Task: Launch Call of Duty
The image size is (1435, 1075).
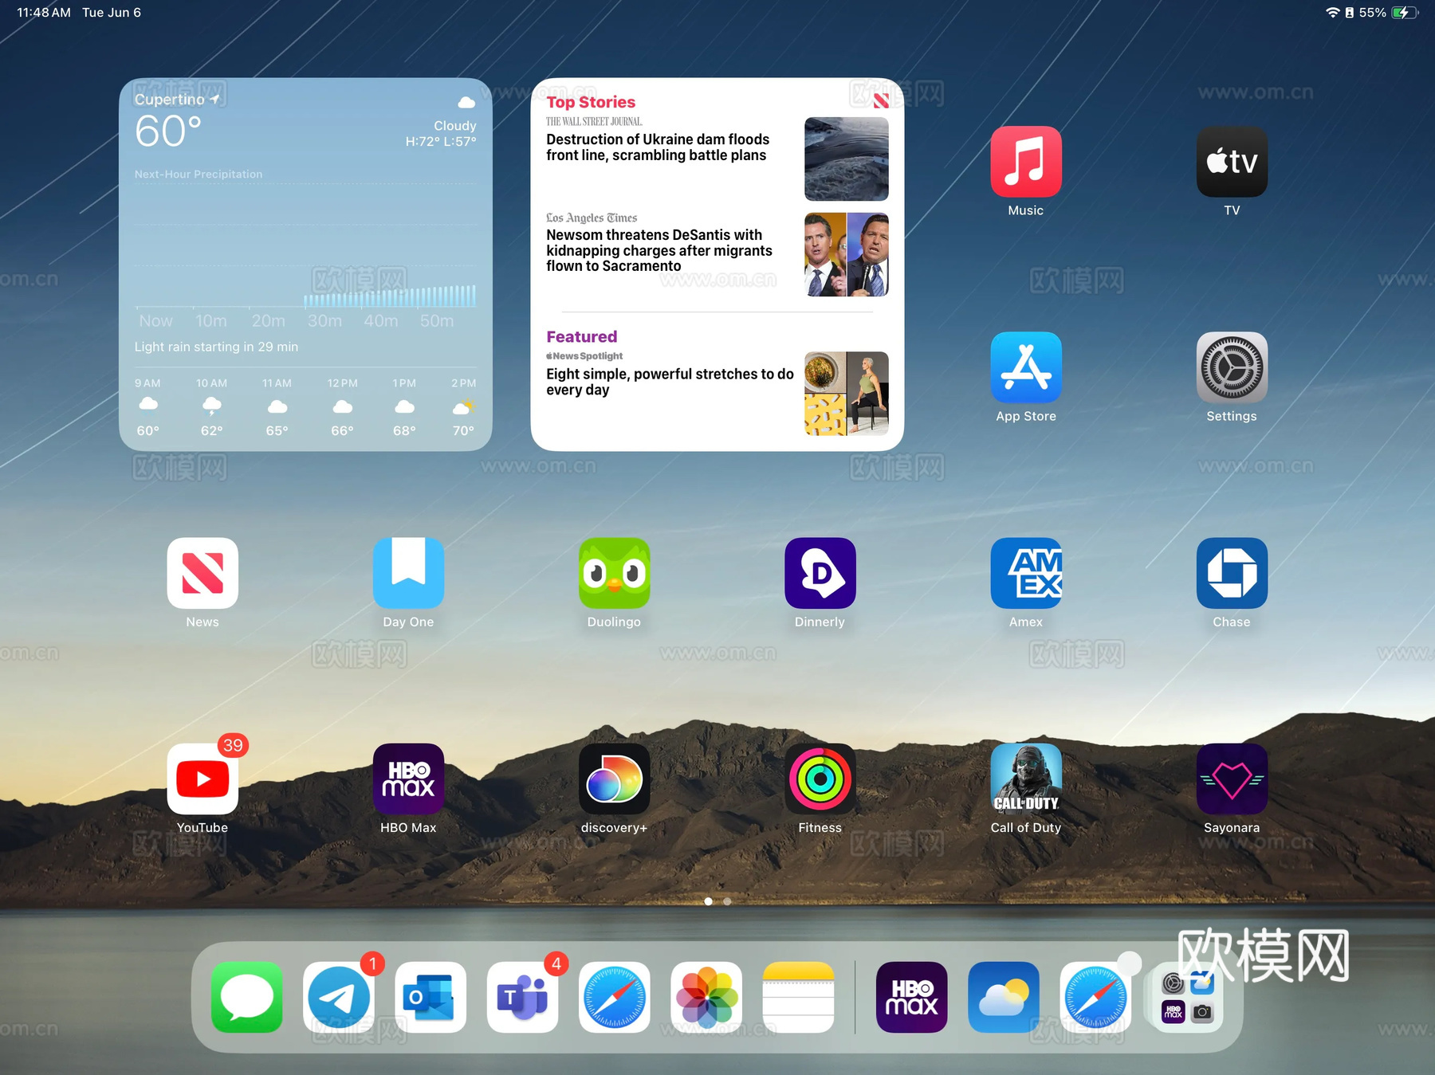Action: tap(1025, 779)
